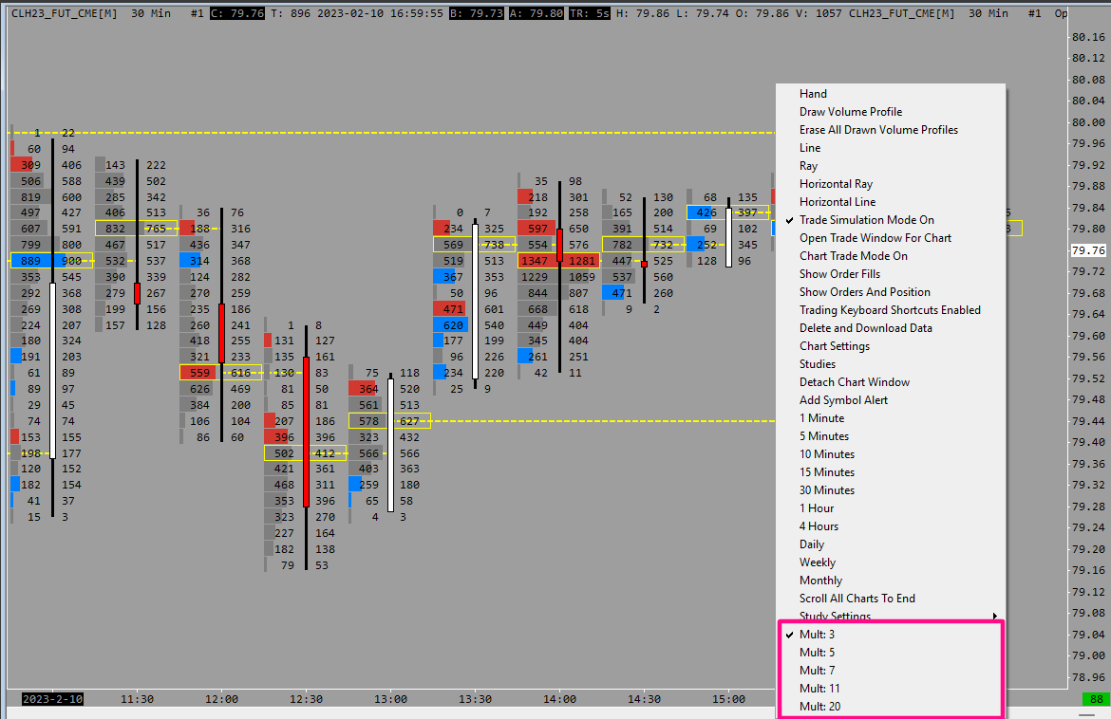Viewport: 1111px width, 719px height.
Task: Choose Mult: 5 multiplier
Action: [817, 653]
